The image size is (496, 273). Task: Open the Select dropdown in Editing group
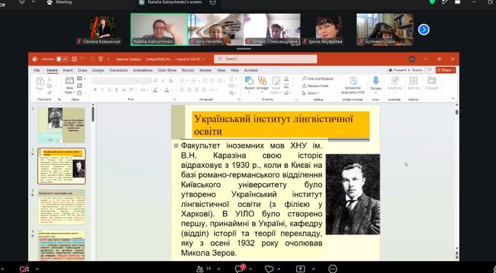pyautogui.click(x=311, y=93)
